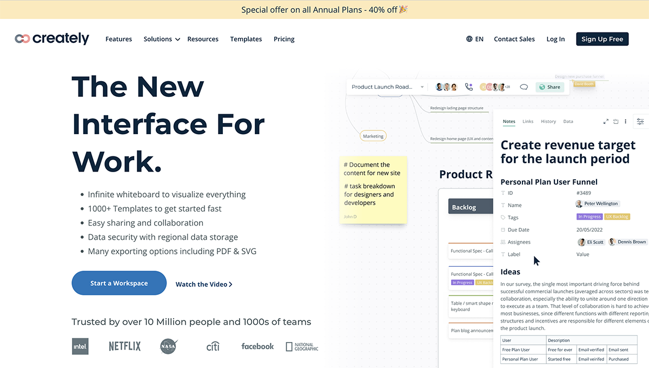Switch to the Links tab
Image resolution: width=649 pixels, height=368 pixels.
point(528,121)
